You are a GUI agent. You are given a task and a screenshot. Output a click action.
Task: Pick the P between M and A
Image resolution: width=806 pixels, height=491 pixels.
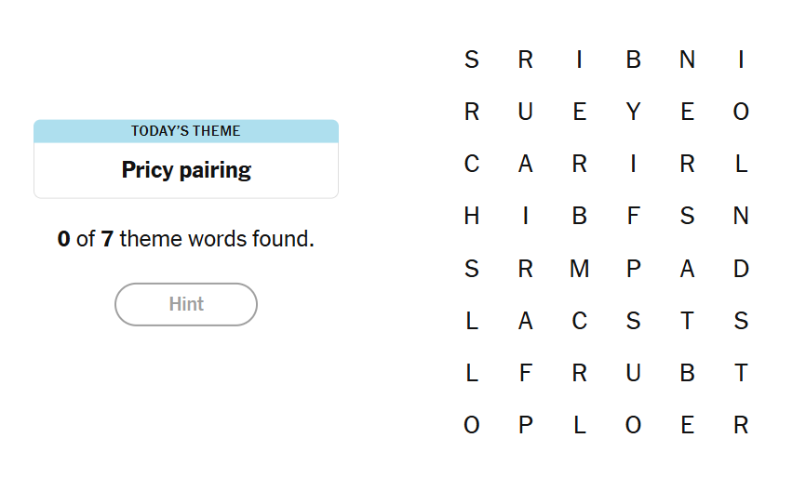tap(634, 269)
